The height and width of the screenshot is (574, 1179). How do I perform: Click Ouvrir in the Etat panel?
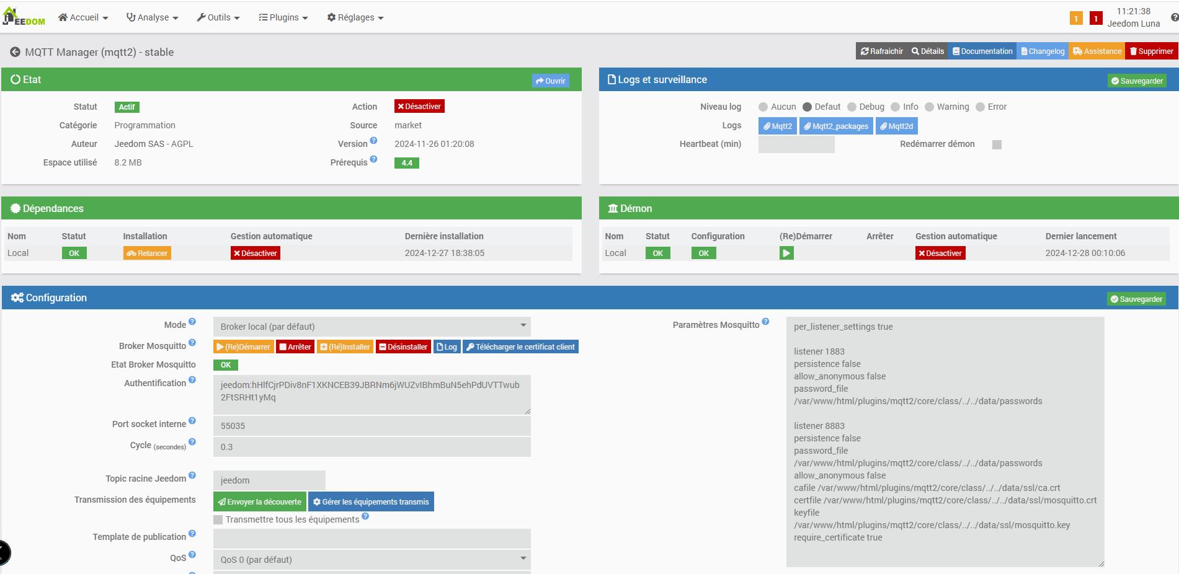(551, 81)
